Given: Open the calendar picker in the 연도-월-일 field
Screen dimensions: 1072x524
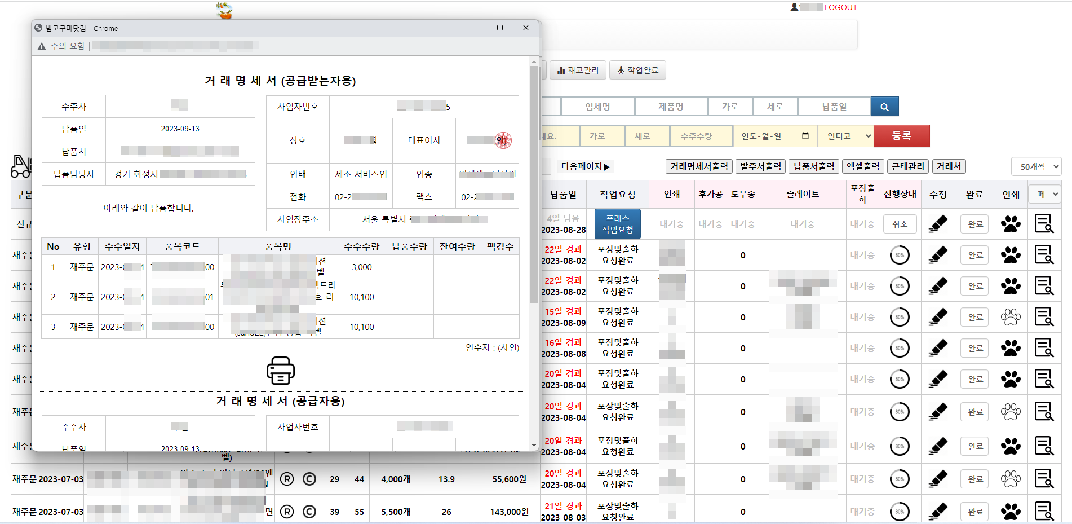Looking at the screenshot, I should click(x=805, y=136).
